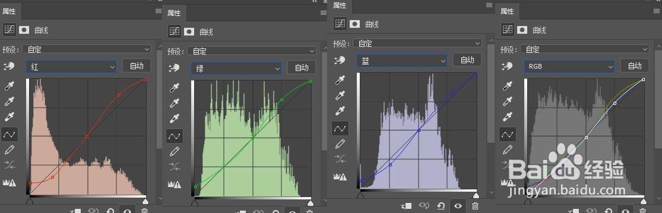Click Blue panel vertical scrollbar
Screen dimensions: 662x213
[490, 93]
